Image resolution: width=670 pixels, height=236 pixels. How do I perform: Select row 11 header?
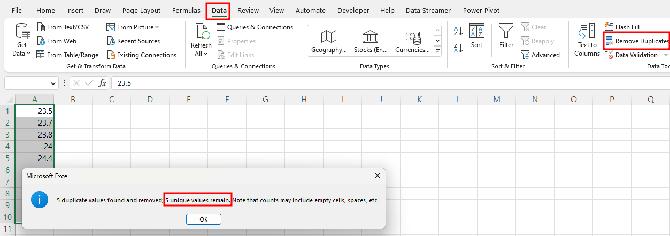tap(7, 229)
